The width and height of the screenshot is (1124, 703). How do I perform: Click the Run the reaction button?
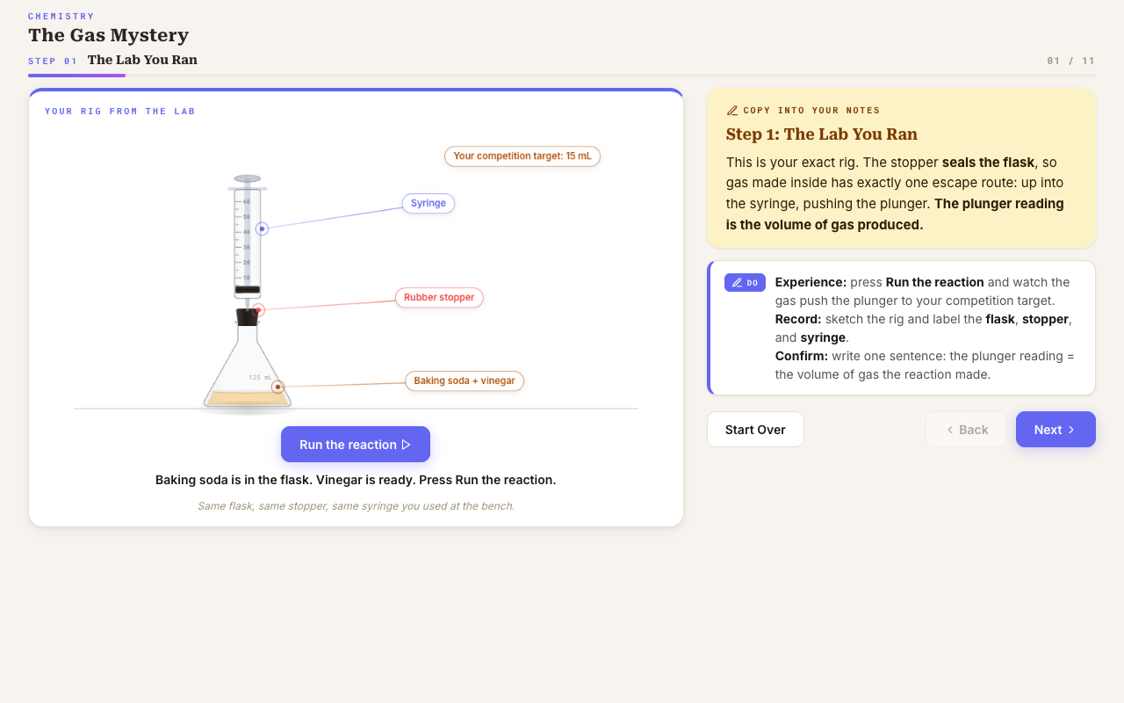click(356, 445)
